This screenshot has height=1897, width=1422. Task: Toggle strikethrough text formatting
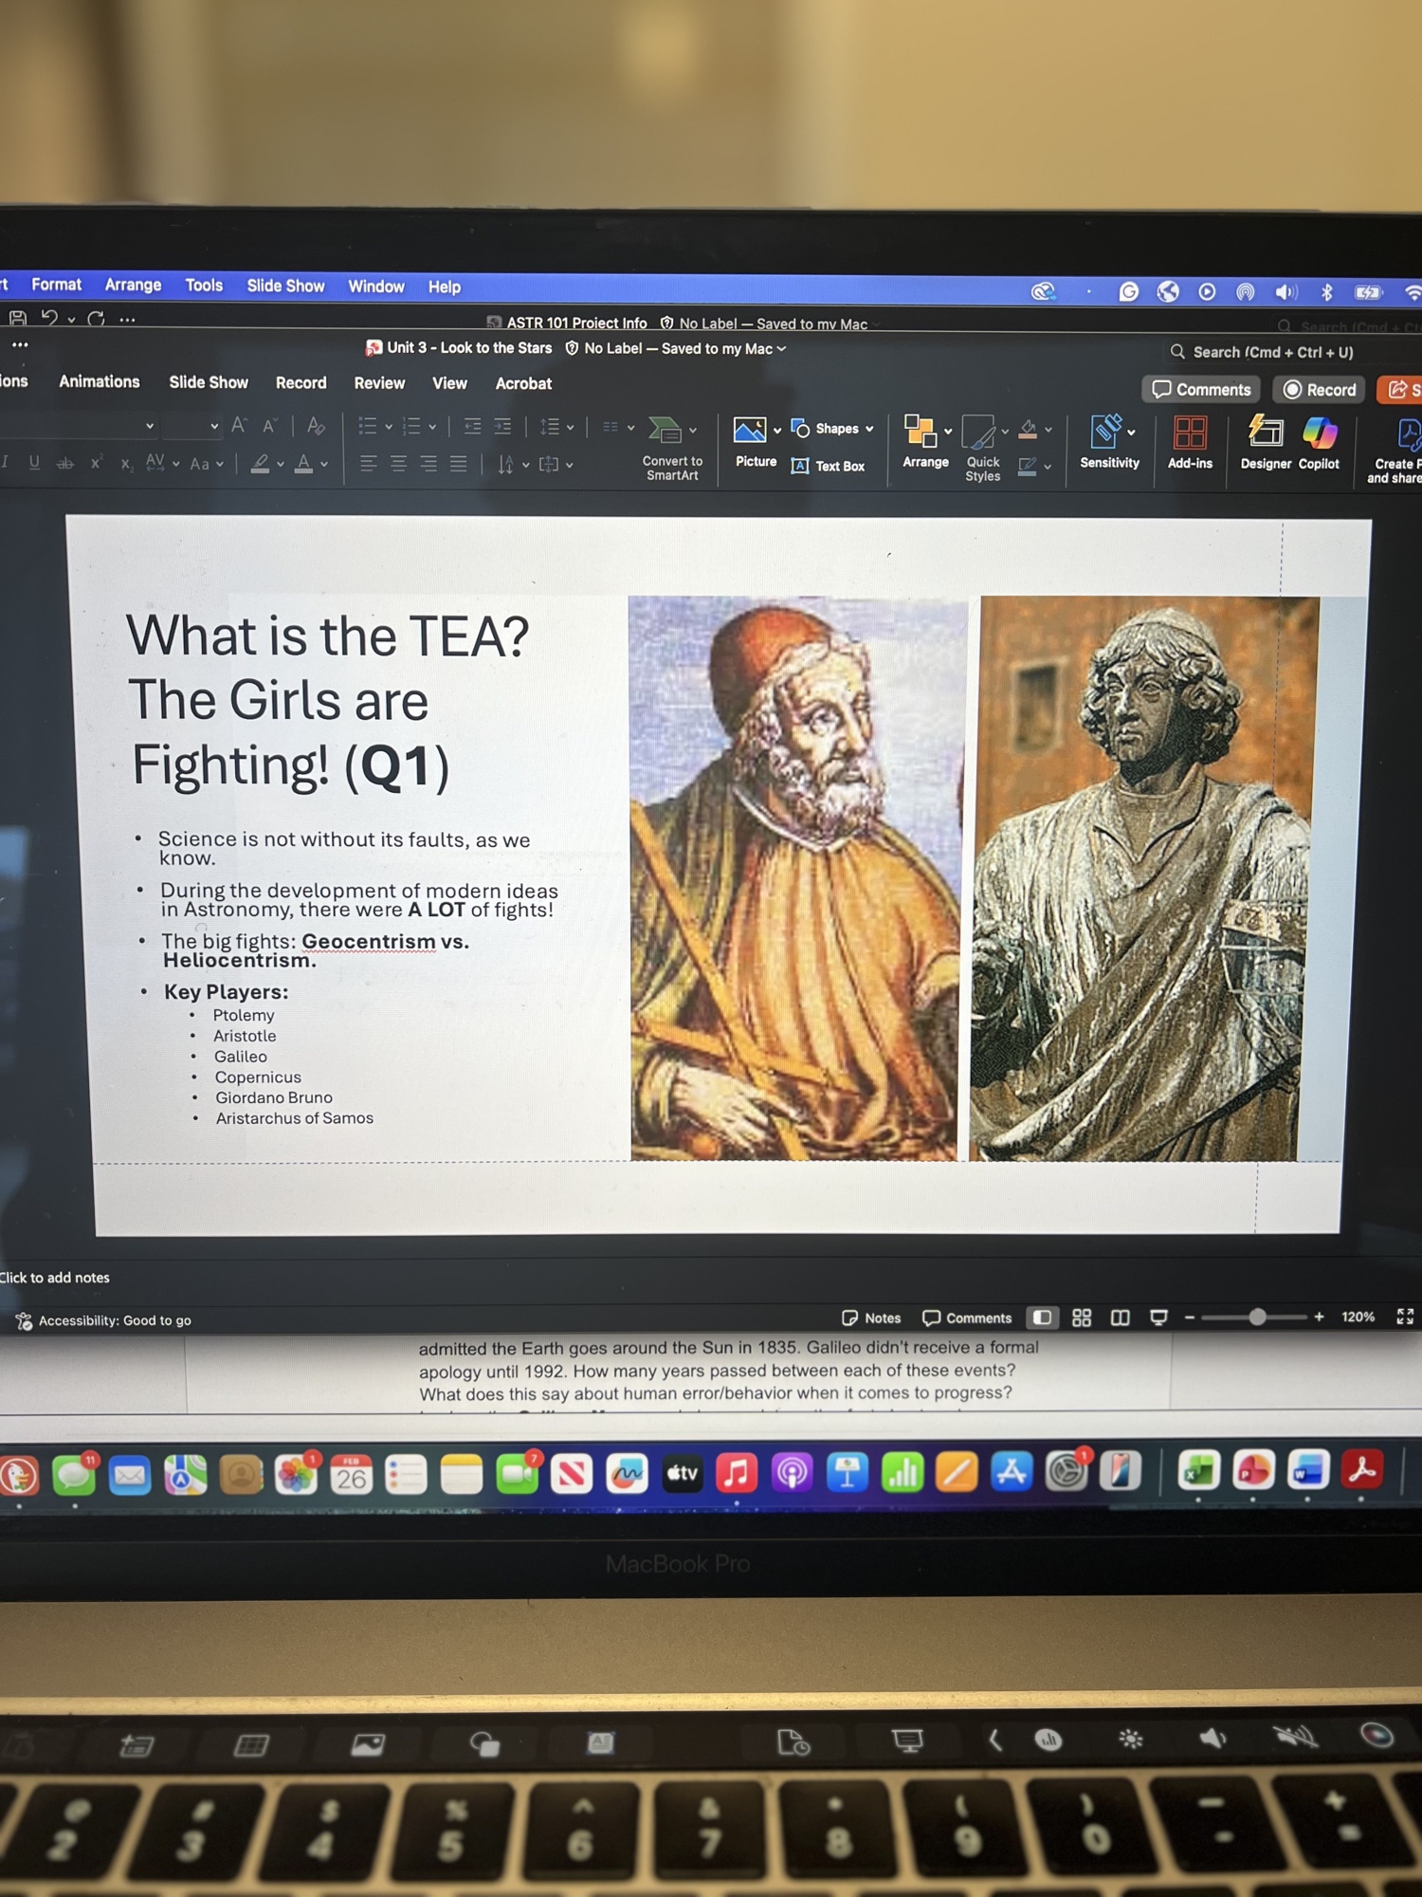click(x=65, y=464)
